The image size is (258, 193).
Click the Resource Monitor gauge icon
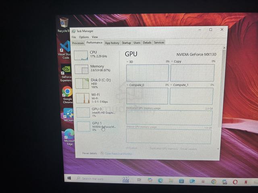(102, 153)
